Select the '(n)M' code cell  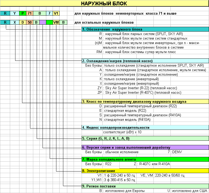point(98,43)
